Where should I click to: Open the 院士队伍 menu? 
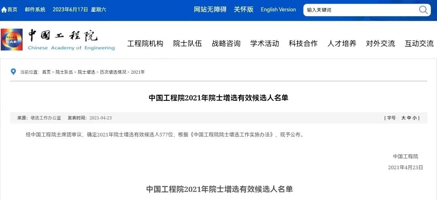[188, 43]
